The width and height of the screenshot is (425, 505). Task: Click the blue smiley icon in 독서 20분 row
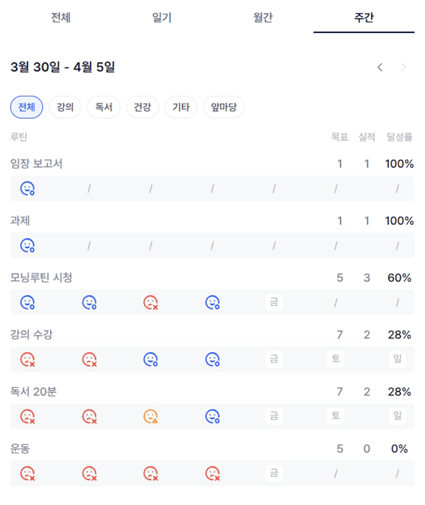point(212,416)
